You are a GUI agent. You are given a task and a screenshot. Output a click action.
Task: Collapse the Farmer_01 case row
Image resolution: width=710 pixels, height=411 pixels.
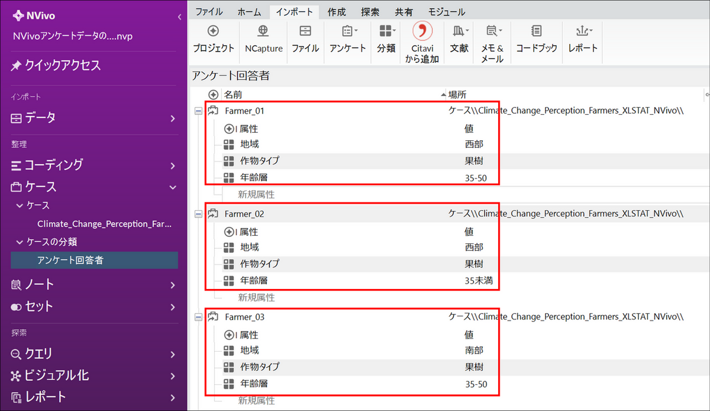click(x=199, y=111)
